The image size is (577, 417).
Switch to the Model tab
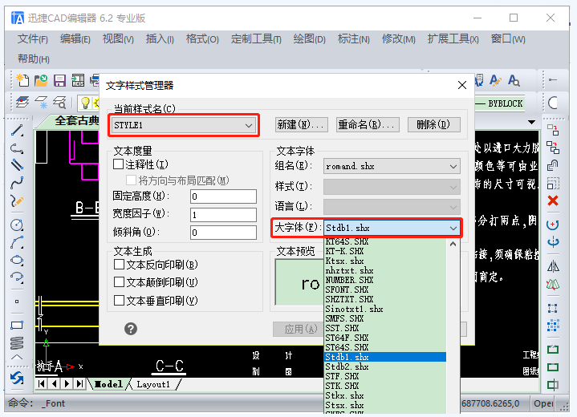[x=108, y=384]
